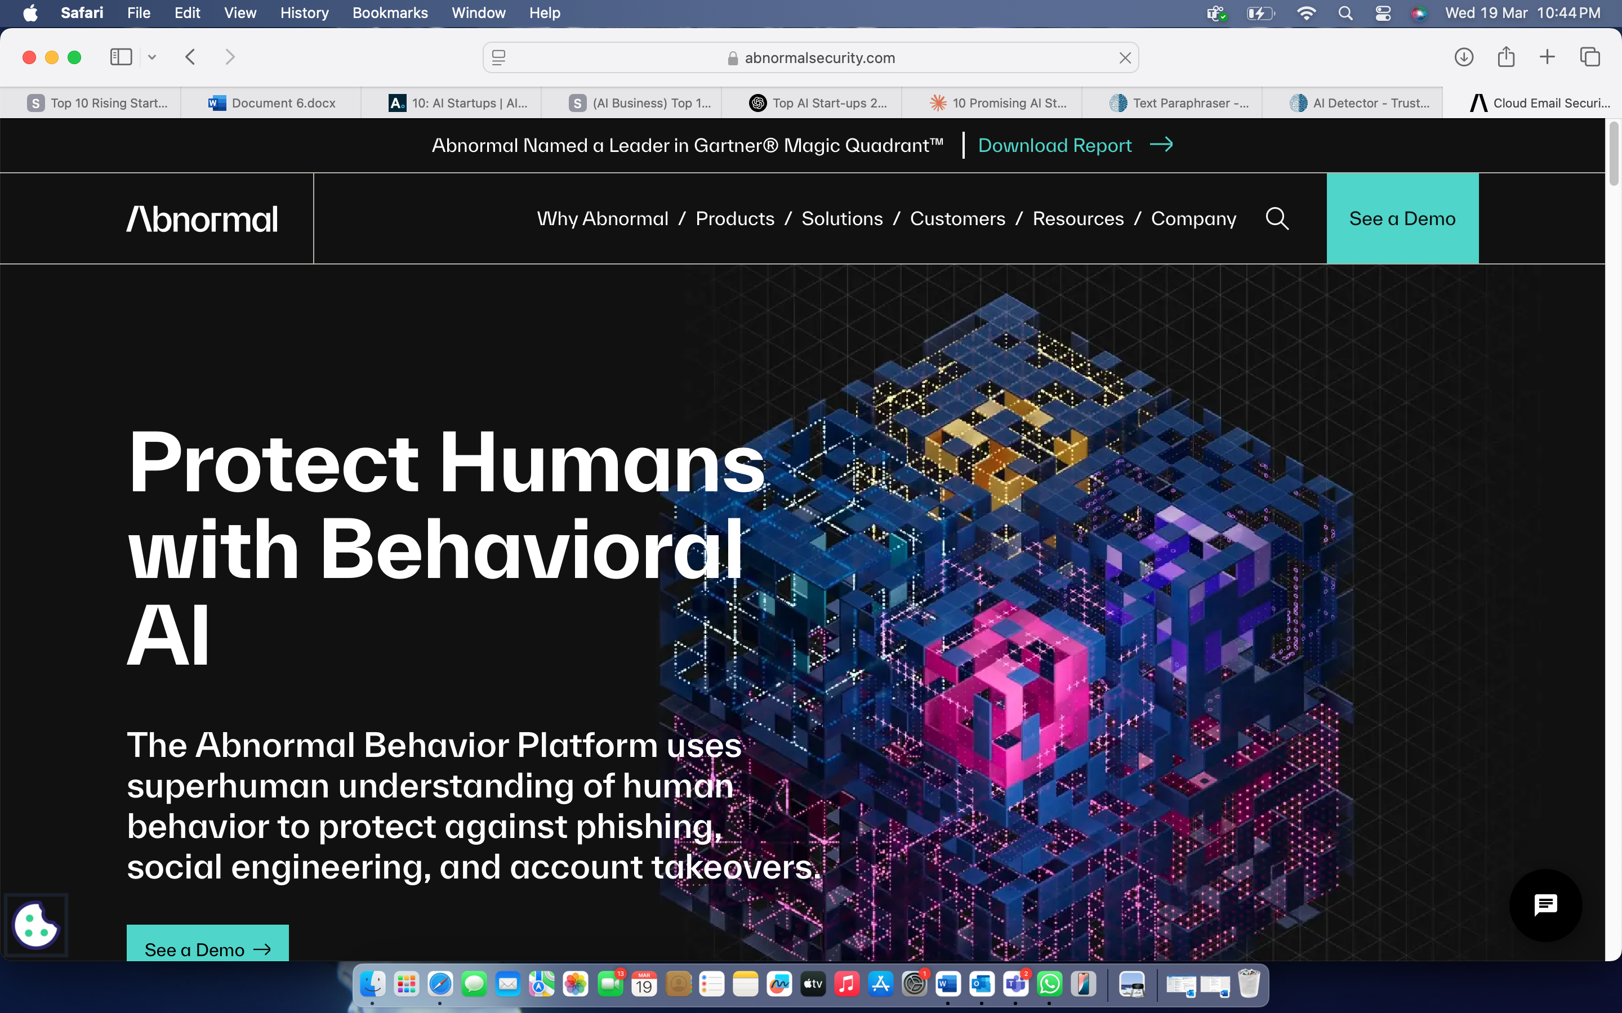Open Siri from menu bar

click(x=1419, y=13)
